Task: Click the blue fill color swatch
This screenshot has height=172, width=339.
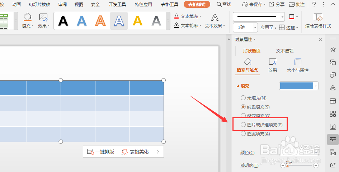Action: click(x=296, y=86)
